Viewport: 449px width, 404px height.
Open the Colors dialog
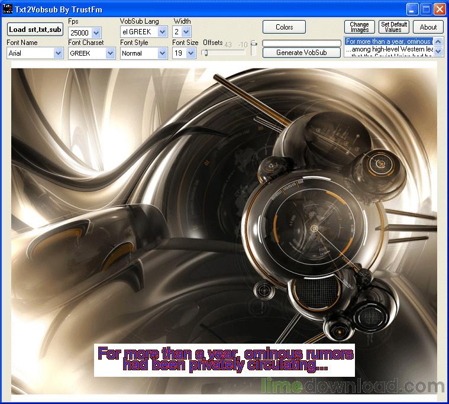[x=284, y=27]
